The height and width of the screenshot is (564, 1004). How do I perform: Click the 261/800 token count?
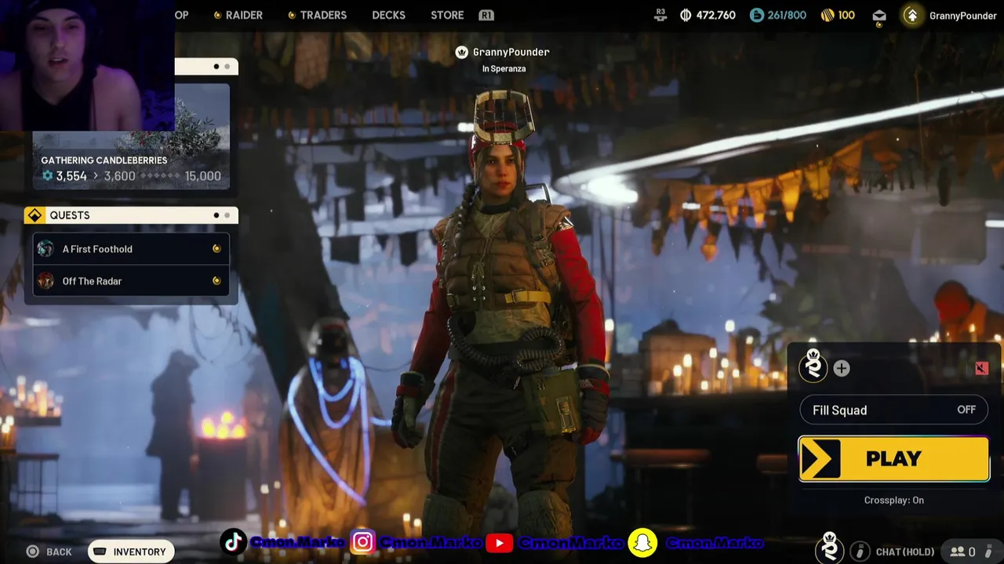coord(787,15)
